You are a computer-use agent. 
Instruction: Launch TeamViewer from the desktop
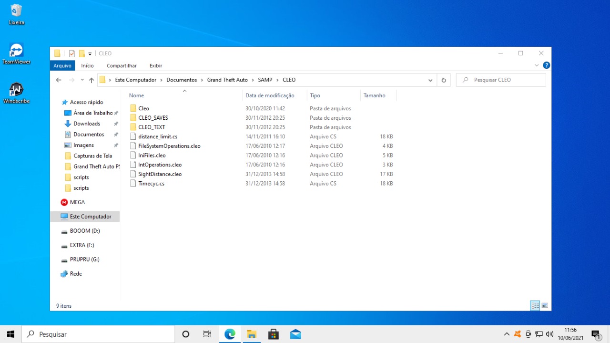(16, 53)
